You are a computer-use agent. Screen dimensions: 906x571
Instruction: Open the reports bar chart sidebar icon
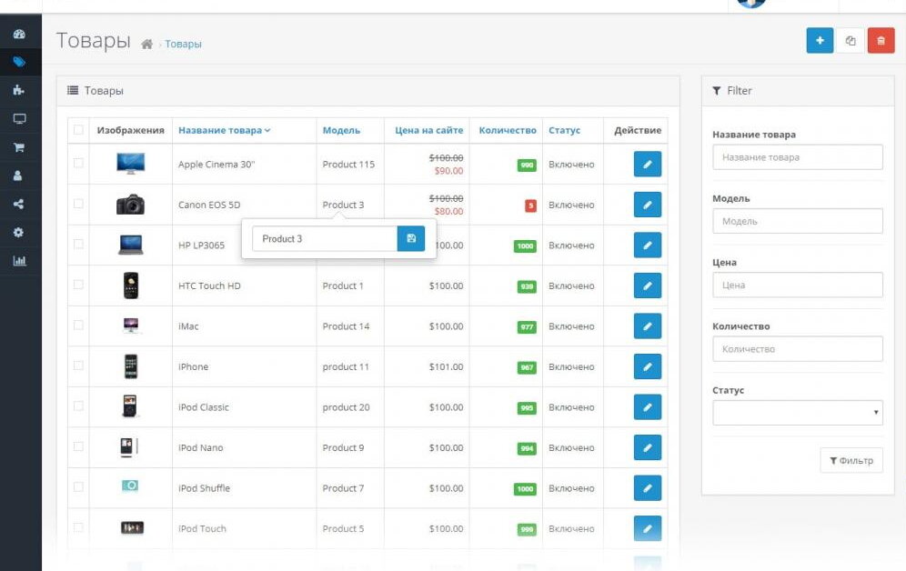coord(19,261)
